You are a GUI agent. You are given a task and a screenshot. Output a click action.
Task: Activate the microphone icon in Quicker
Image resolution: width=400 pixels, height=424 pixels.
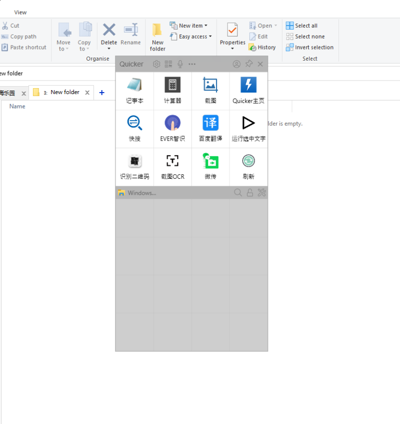pyautogui.click(x=180, y=64)
